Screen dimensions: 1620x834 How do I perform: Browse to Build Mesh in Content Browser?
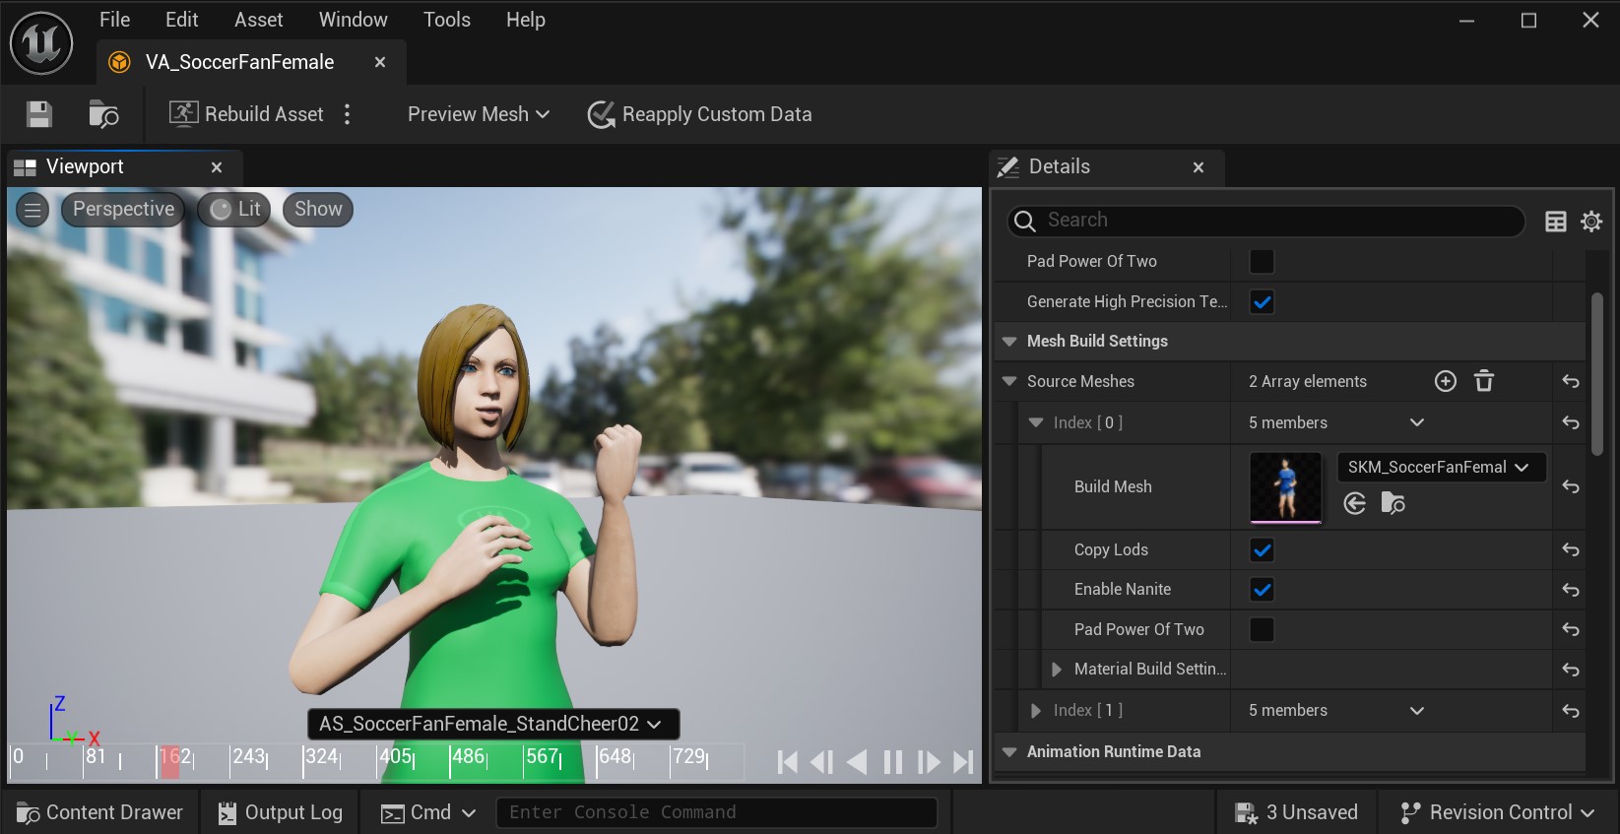1393,503
